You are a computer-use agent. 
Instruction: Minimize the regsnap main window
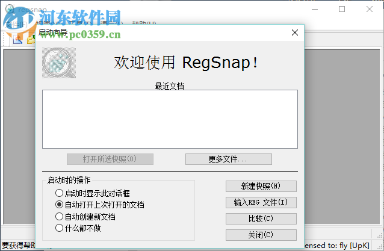pyautogui.click(x=315, y=9)
